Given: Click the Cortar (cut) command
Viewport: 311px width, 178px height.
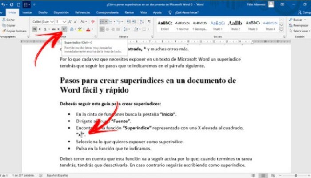Looking at the screenshot, I should coord(8,20).
